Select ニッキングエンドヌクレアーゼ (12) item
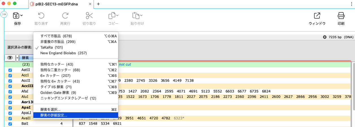Image resolution: width=355 pixels, height=127 pixels. tap(76, 98)
